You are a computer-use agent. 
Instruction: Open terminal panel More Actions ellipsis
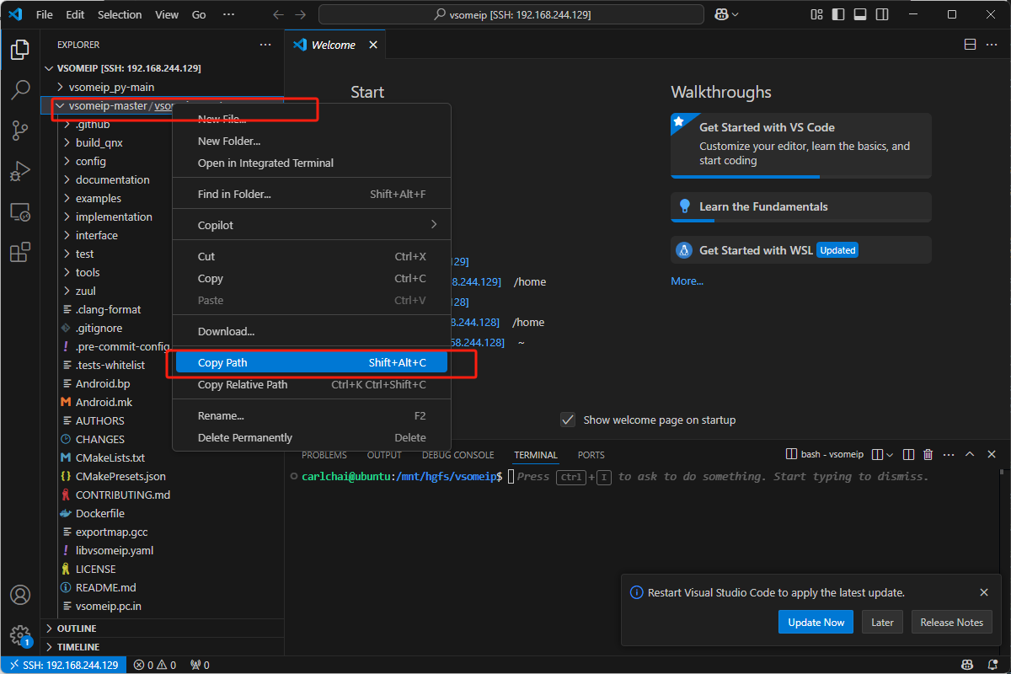(x=949, y=454)
